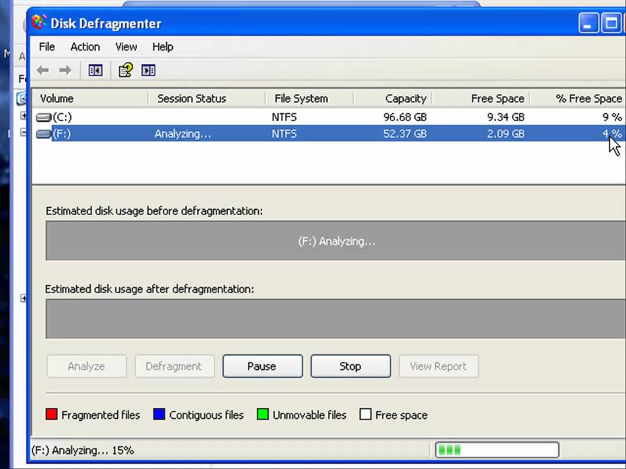Click the NTFS cell in C: row
Screen dimensions: 626x469
coord(284,117)
